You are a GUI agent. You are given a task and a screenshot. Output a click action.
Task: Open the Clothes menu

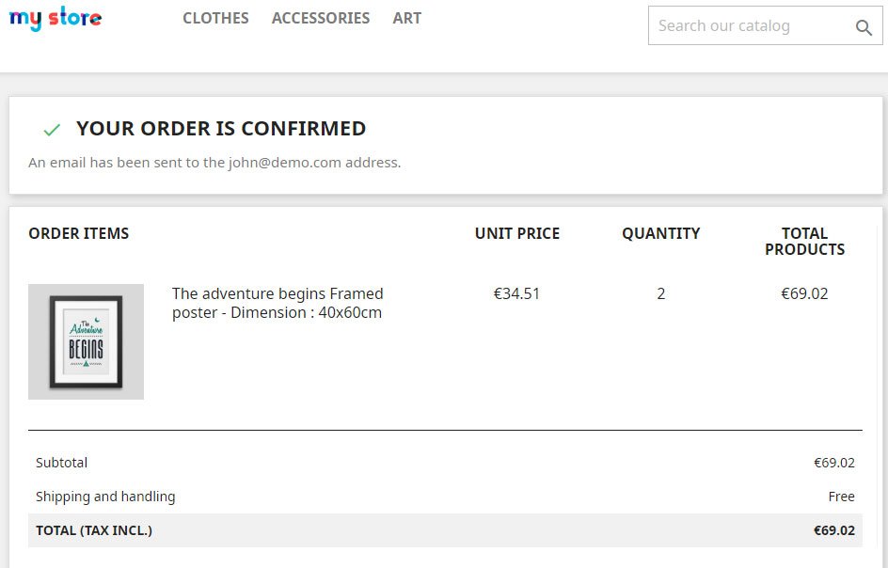(x=215, y=18)
